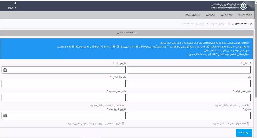Click the hint text تاریخ استخدام یا تاریخ شروع به کار

click(94, 124)
